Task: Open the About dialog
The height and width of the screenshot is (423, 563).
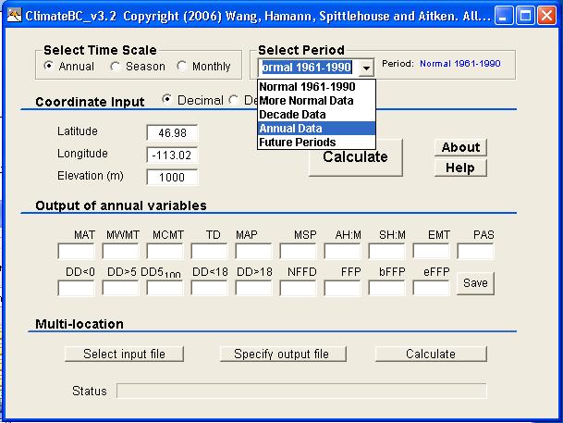Action: click(x=459, y=147)
